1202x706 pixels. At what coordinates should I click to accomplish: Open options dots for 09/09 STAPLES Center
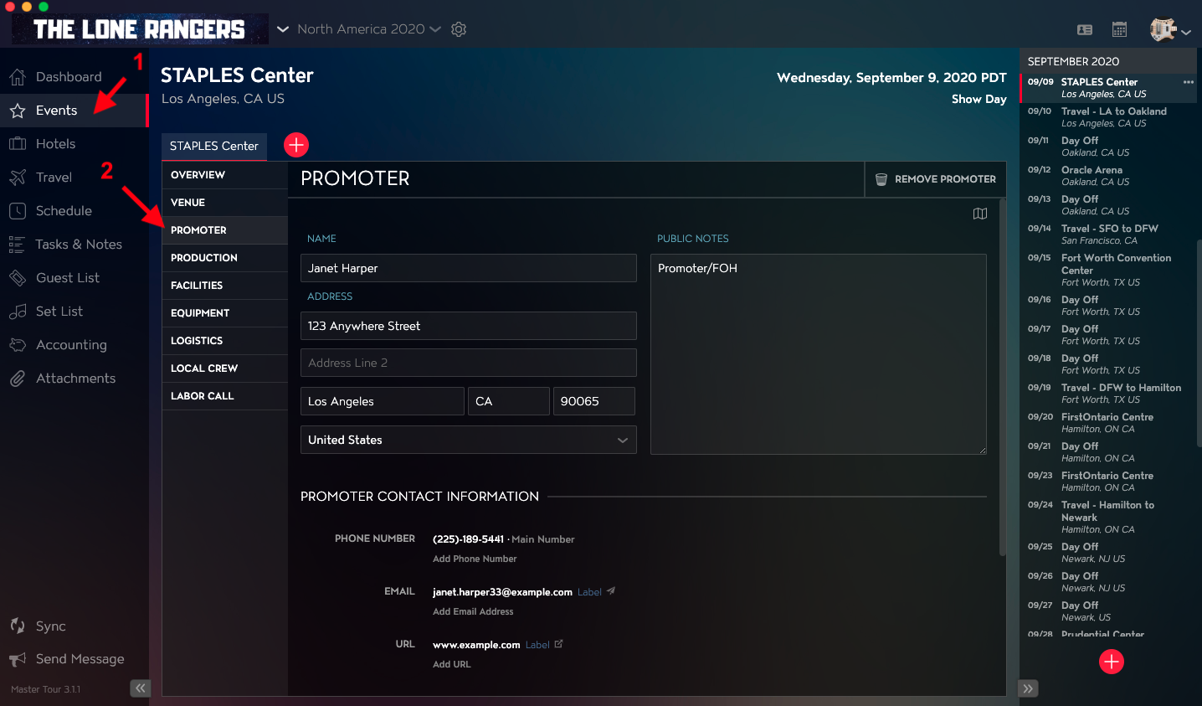pos(1189,82)
